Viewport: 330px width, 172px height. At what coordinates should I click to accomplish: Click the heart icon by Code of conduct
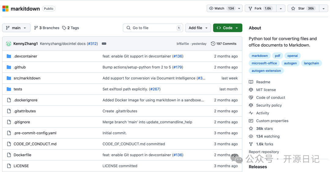point(251,98)
